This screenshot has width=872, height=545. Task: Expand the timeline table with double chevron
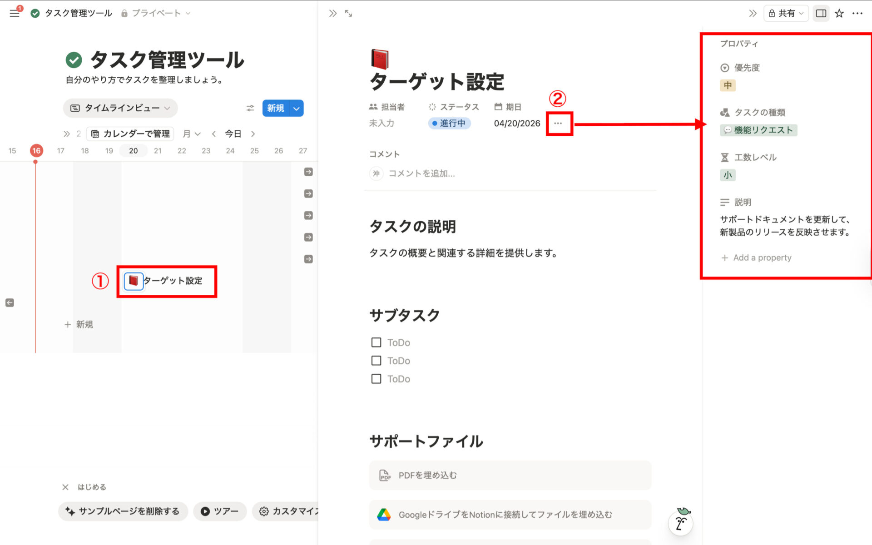(x=67, y=134)
